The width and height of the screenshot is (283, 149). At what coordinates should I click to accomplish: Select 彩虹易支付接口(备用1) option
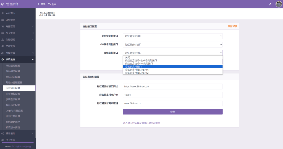[173, 70]
